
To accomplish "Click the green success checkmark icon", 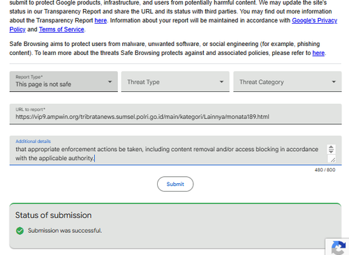I will click(20, 231).
